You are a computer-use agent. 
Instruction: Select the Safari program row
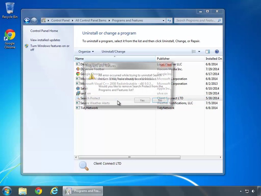pyautogui.click(x=148, y=88)
